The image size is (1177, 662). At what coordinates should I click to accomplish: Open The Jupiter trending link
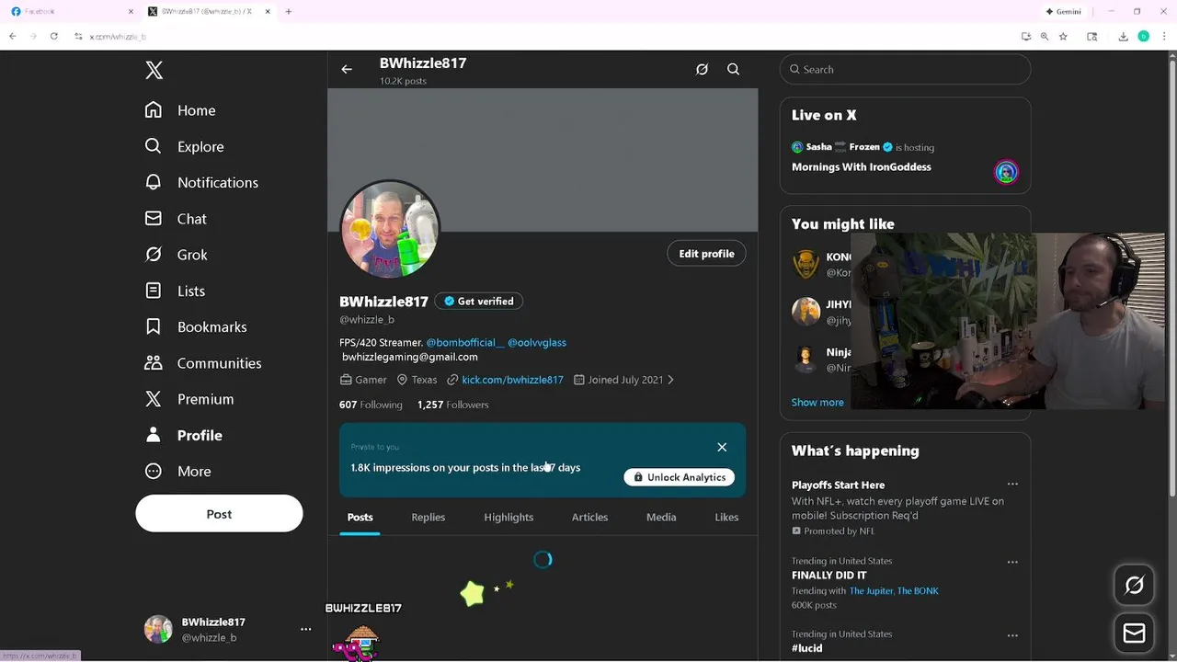point(871,591)
